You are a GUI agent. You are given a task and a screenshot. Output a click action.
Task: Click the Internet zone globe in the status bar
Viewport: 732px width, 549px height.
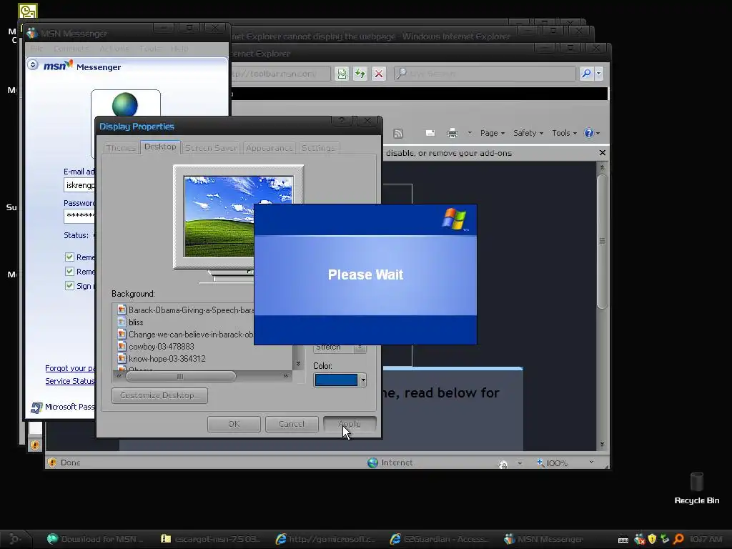point(372,463)
